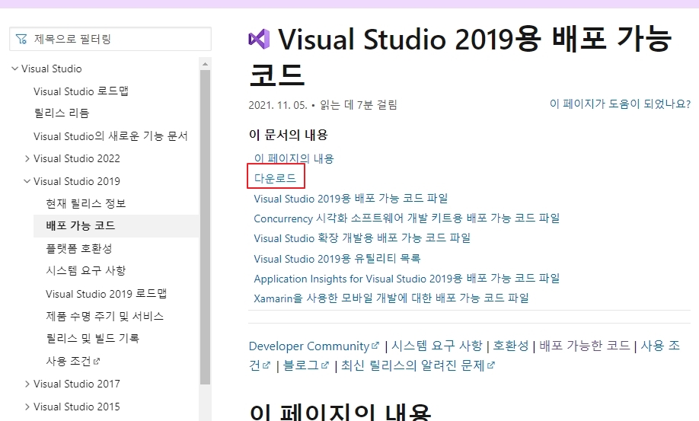Open Visual Studio 확장 개발용 배포 가능 코드 파일
Image resolution: width=699 pixels, height=421 pixels.
pyautogui.click(x=362, y=238)
